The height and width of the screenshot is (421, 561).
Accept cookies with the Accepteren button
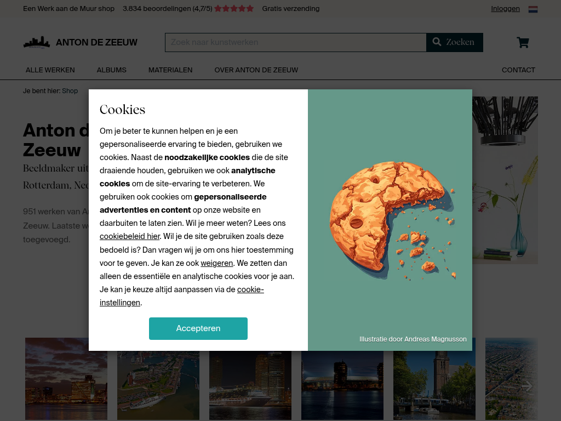[198, 328]
